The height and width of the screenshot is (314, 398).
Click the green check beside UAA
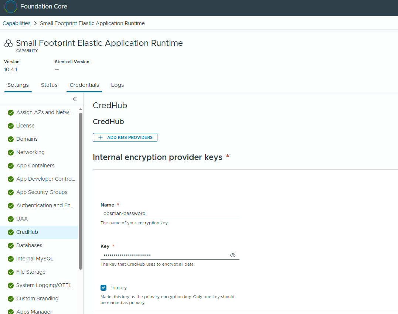coord(11,219)
